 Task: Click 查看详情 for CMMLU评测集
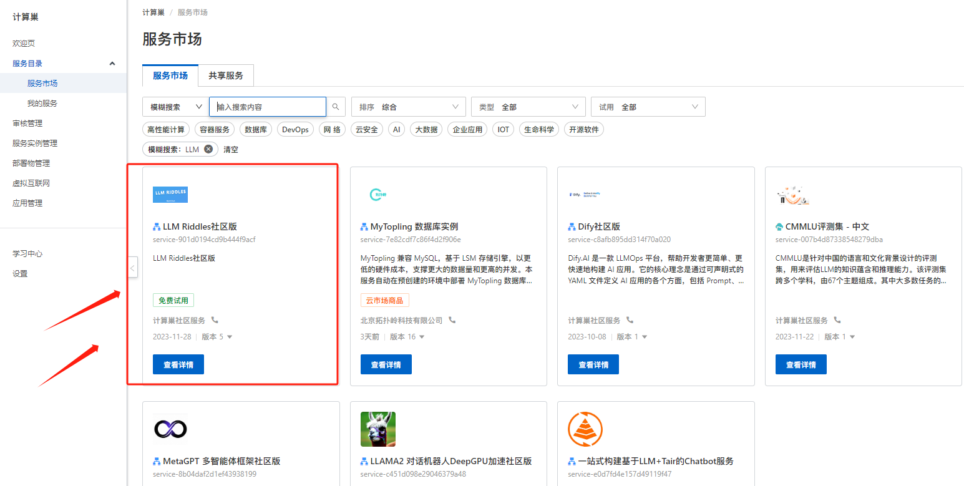pos(801,364)
